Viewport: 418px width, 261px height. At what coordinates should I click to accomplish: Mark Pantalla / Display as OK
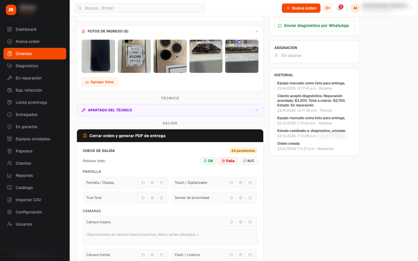pos(143,183)
